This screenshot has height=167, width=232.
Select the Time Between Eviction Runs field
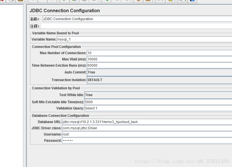point(159,65)
